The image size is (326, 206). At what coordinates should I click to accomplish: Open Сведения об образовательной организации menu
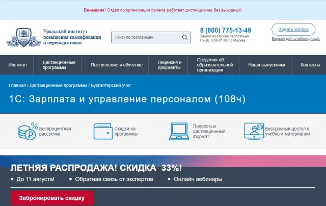click(x=215, y=65)
